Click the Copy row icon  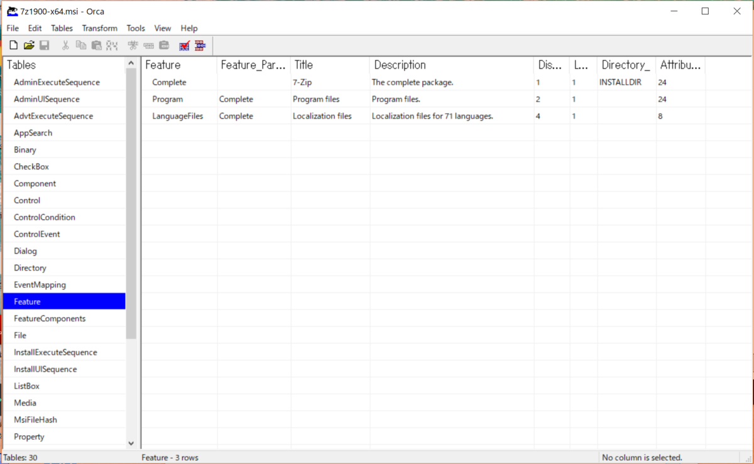148,45
